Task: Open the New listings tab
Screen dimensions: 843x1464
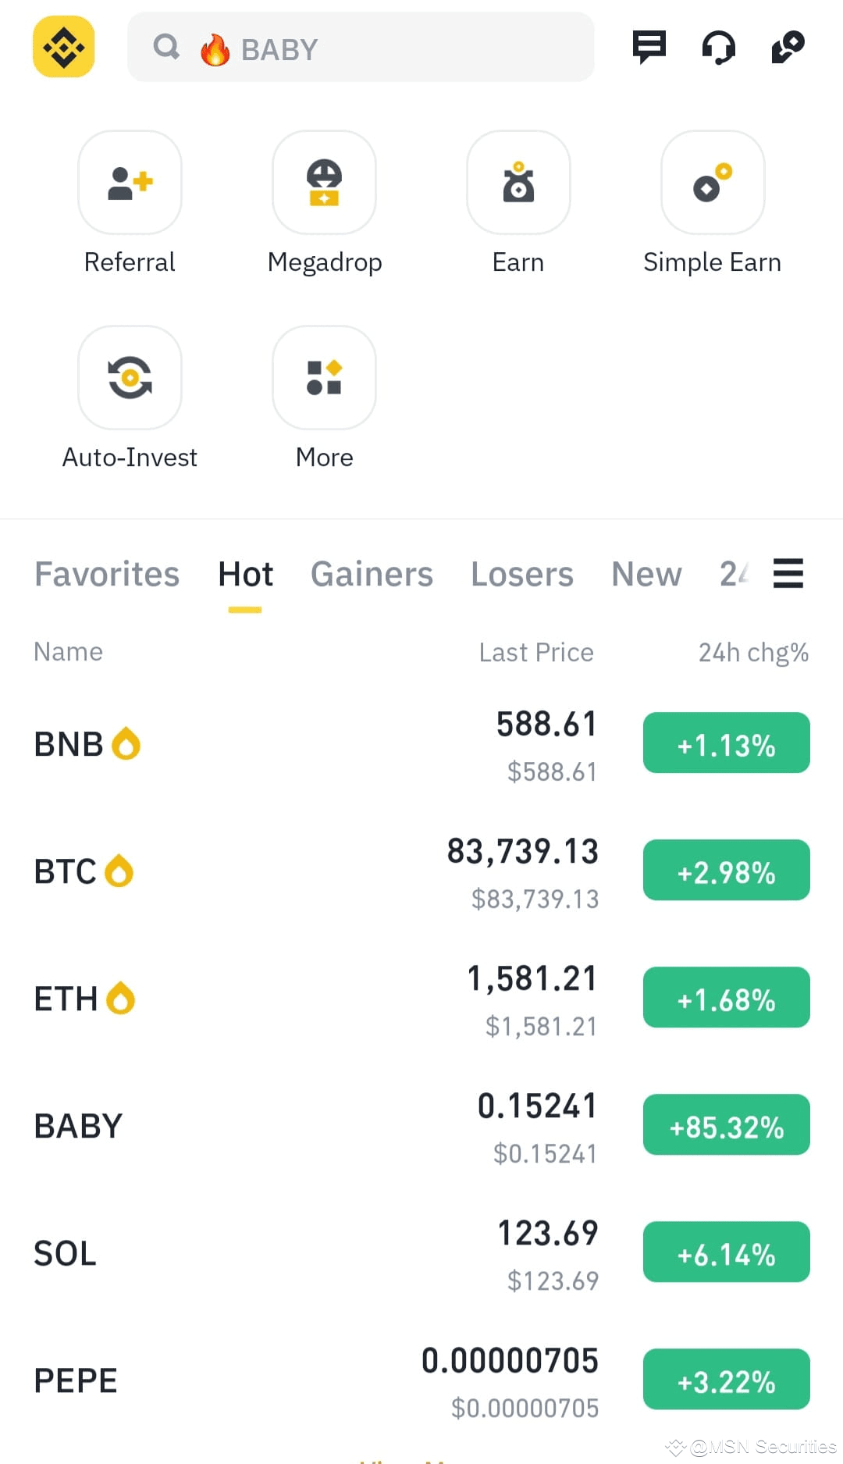Action: (x=646, y=574)
